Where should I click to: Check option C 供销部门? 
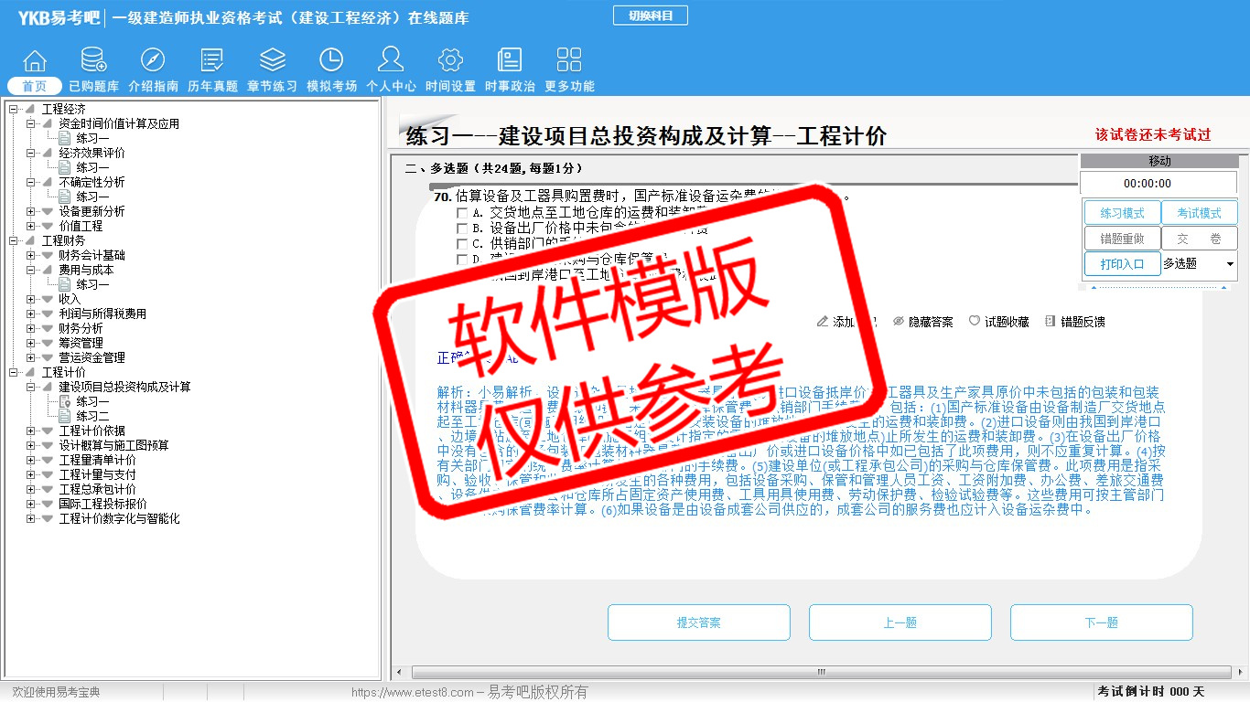point(462,243)
